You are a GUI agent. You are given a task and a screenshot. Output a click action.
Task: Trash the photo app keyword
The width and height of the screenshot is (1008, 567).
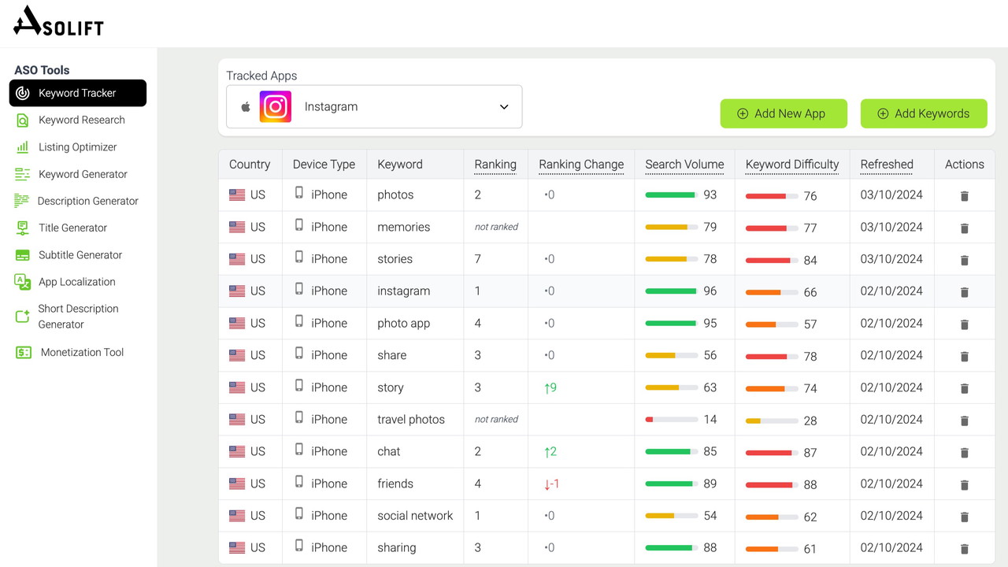tap(965, 324)
